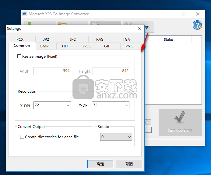Open the JPEG settings tab
This screenshot has height=175, width=211.
coord(88,46)
